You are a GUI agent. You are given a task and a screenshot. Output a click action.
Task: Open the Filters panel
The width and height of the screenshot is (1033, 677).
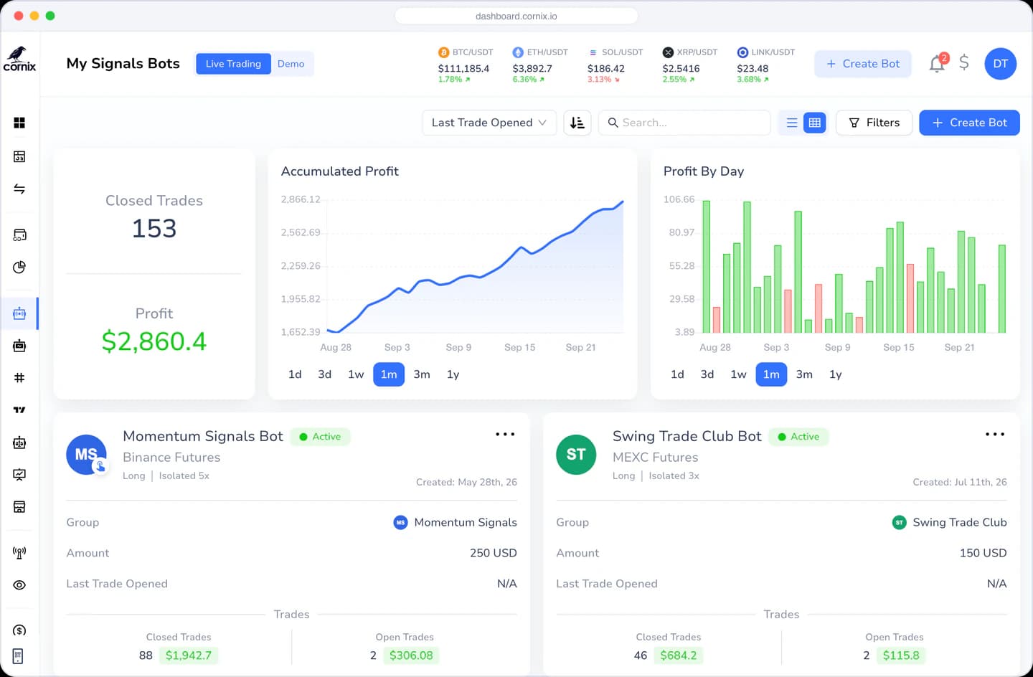[x=874, y=123]
